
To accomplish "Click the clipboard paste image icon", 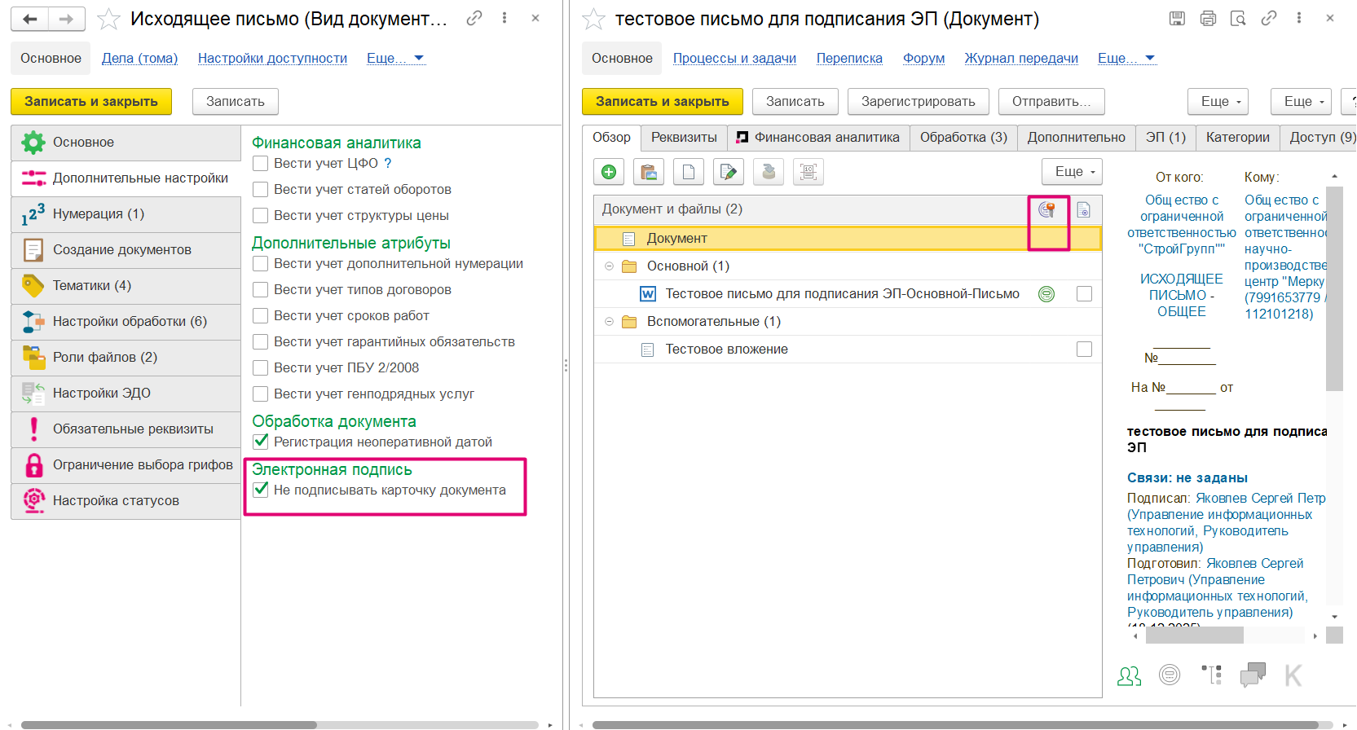I will pyautogui.click(x=648, y=172).
